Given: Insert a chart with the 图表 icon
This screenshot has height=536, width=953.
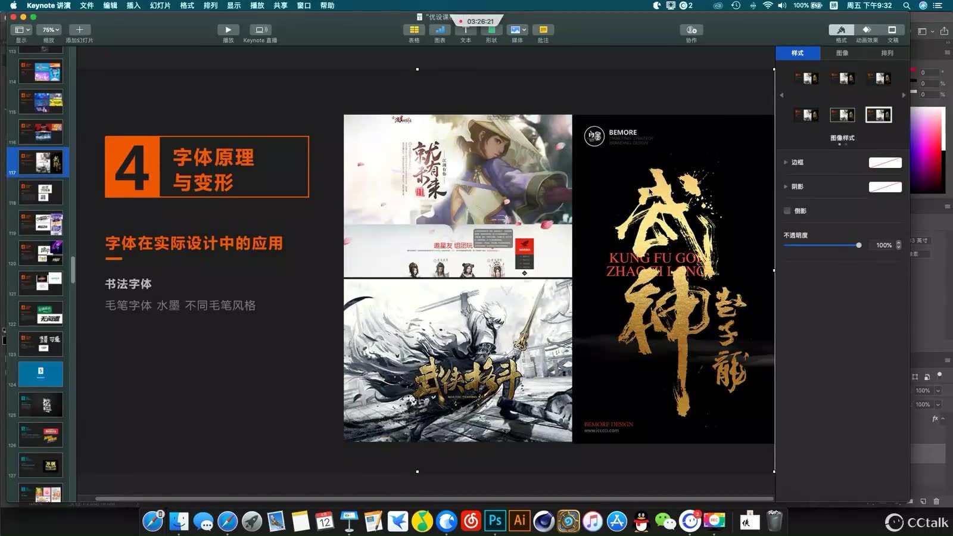Looking at the screenshot, I should click(x=440, y=30).
